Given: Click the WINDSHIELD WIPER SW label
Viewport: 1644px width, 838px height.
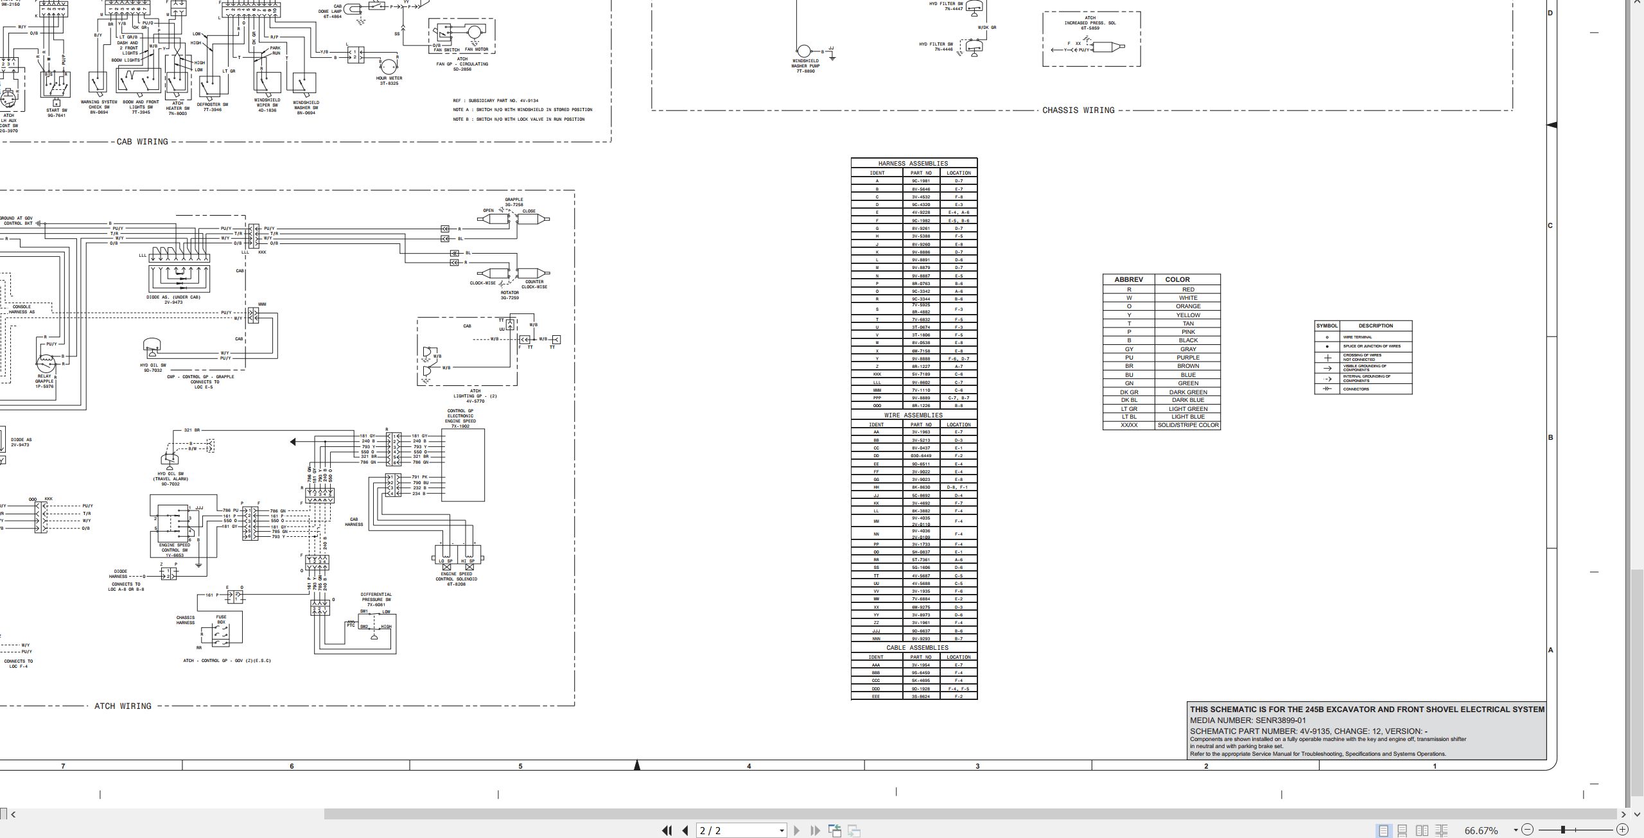Looking at the screenshot, I should [267, 105].
